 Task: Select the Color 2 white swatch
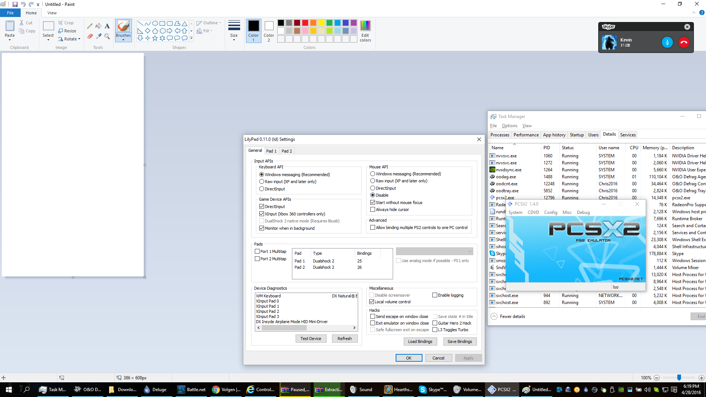[269, 26]
